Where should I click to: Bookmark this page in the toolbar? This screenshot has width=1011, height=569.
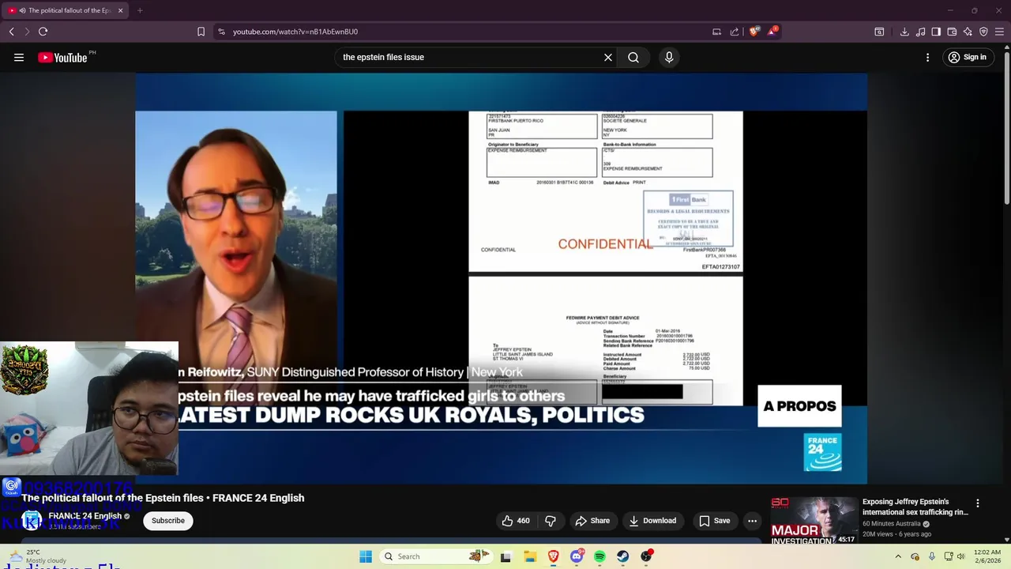pos(201,32)
